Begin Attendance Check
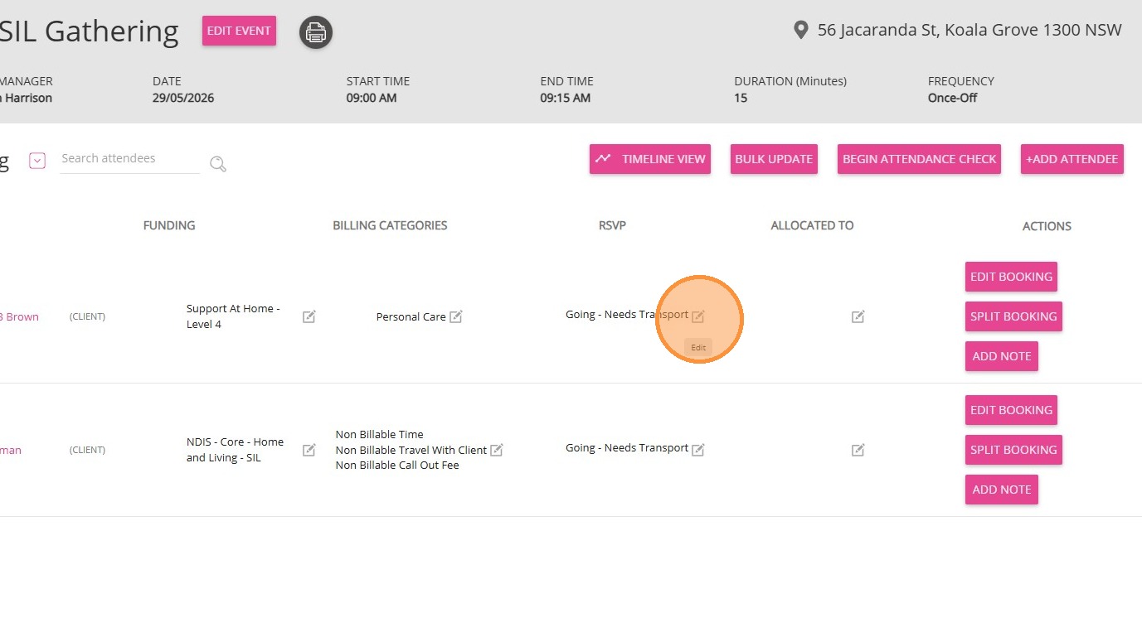This screenshot has width=1142, height=637. click(x=919, y=159)
